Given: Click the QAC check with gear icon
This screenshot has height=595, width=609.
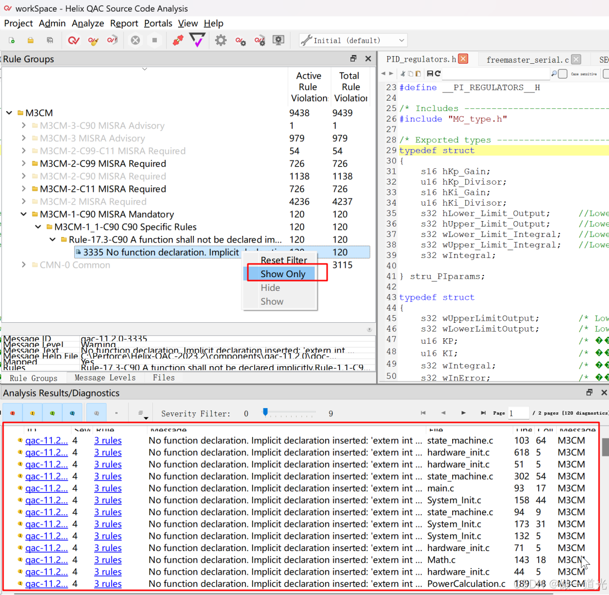Looking at the screenshot, I should click(x=240, y=40).
